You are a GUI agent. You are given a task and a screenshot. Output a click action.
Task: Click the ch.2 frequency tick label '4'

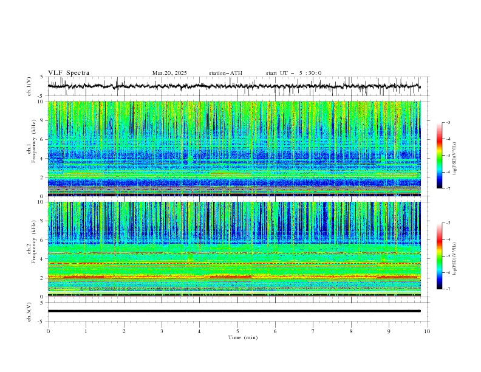(43, 259)
